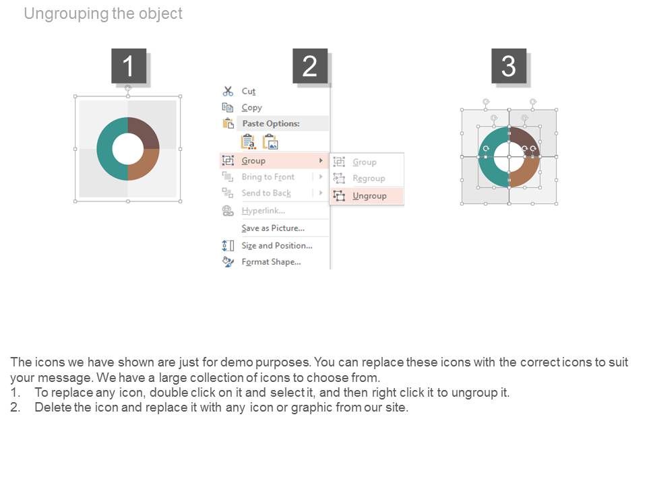Choose Save as Picture menu entry

pos(273,228)
